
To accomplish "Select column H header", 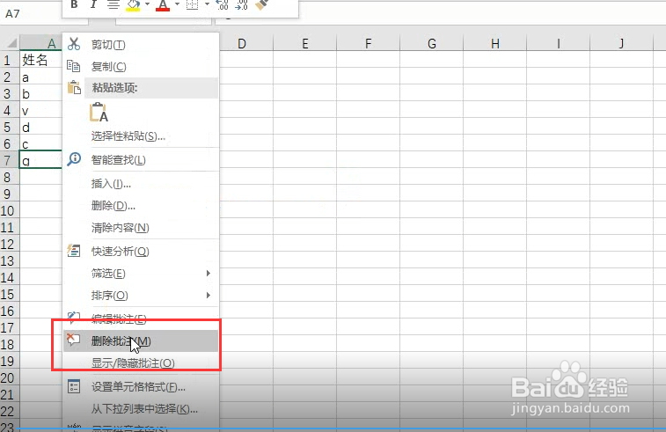I will 494,43.
